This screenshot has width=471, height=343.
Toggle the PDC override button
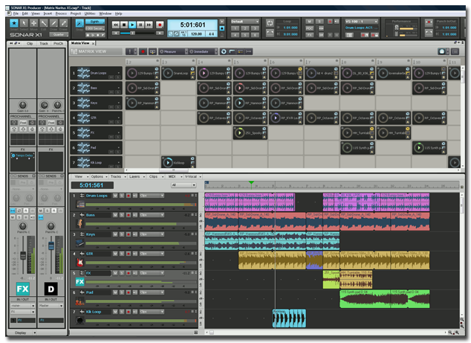point(309,28)
